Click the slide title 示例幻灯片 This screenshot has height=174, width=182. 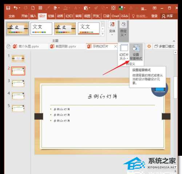click(103, 96)
